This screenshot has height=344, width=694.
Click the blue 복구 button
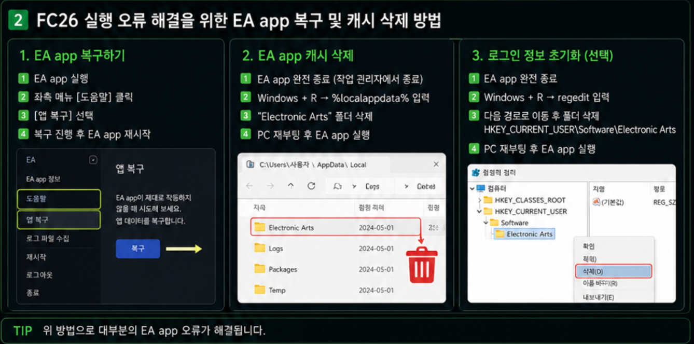point(138,249)
